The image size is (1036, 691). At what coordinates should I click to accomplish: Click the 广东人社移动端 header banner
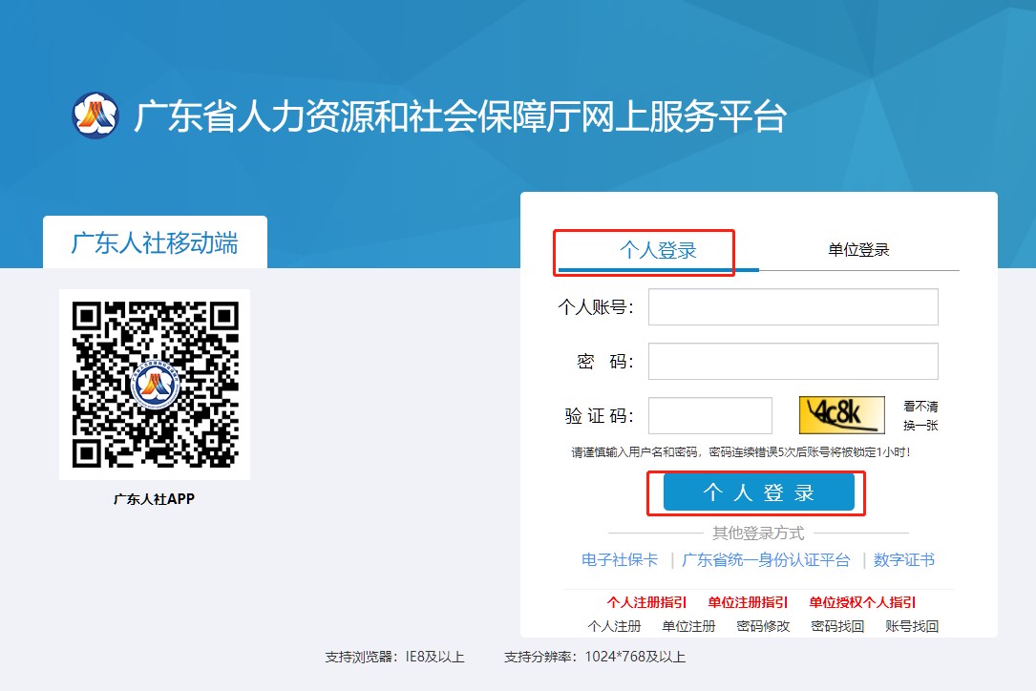tap(156, 243)
